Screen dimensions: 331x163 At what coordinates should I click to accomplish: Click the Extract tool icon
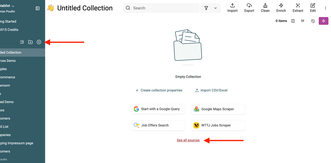pos(298,8)
